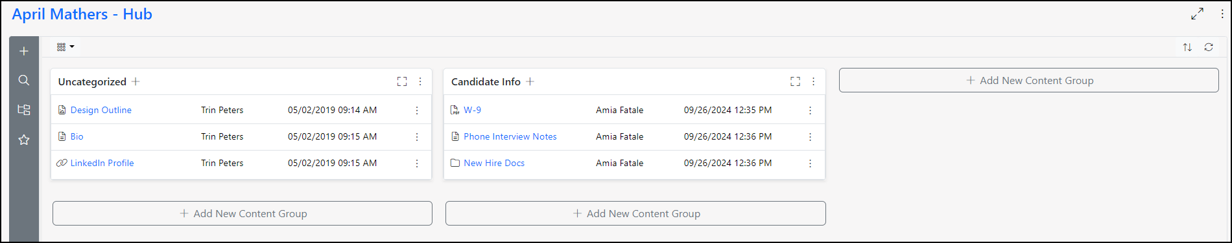Open Uncategorized group options menu

tap(420, 81)
